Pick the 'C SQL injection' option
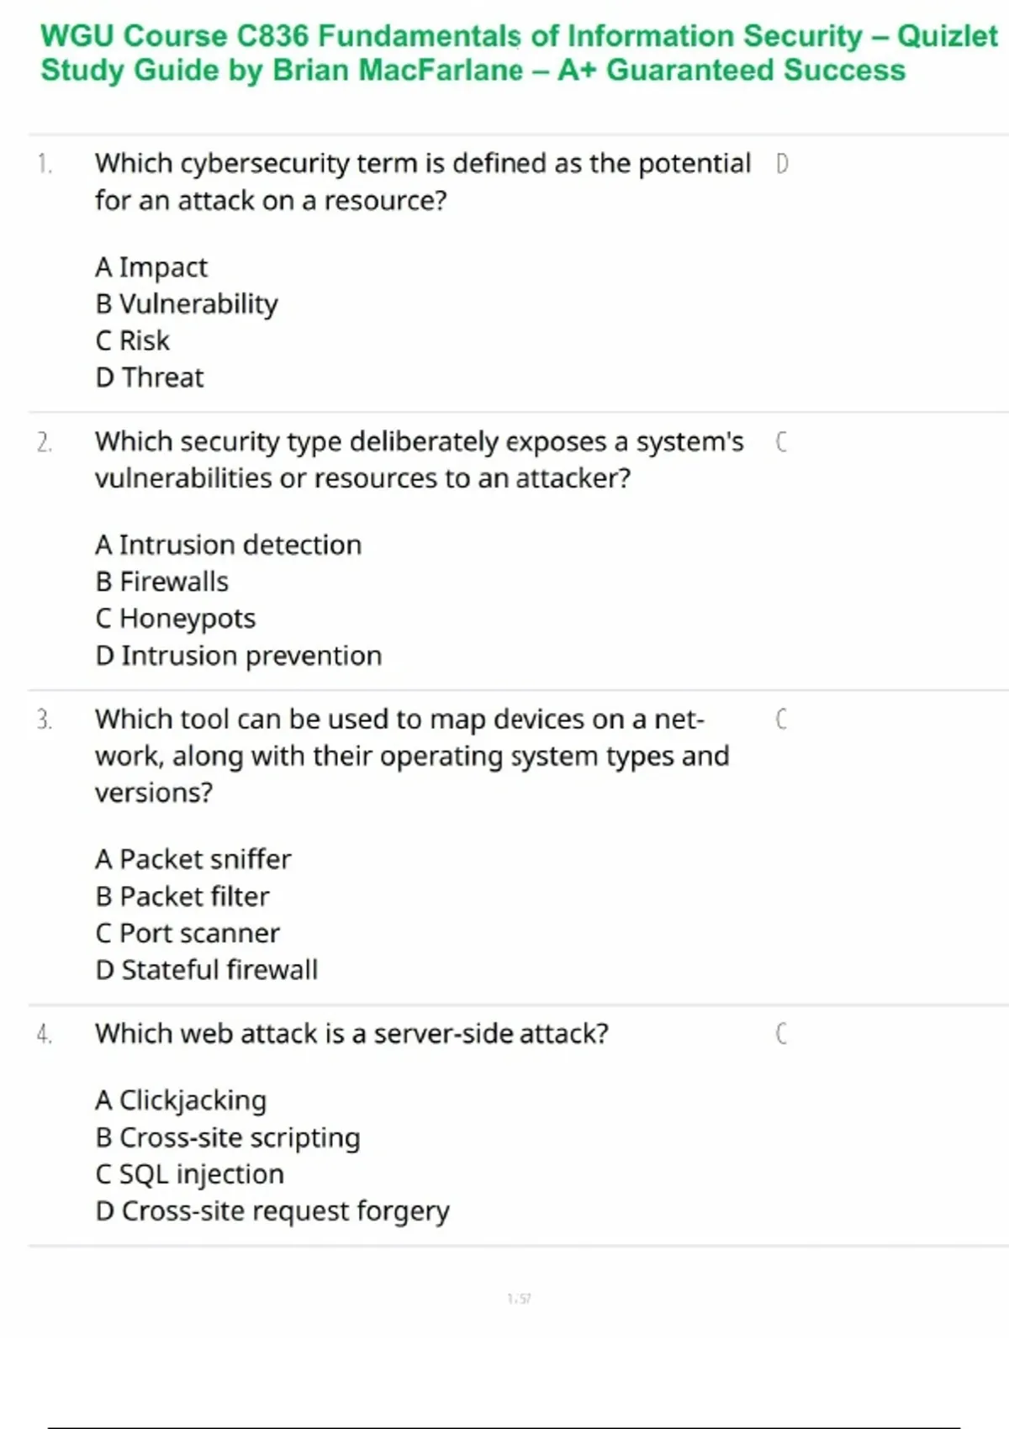The width and height of the screenshot is (1009, 1429). pyautogui.click(x=190, y=1174)
